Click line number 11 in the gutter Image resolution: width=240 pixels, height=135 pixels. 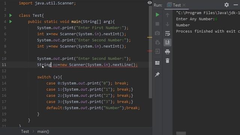click(4, 65)
